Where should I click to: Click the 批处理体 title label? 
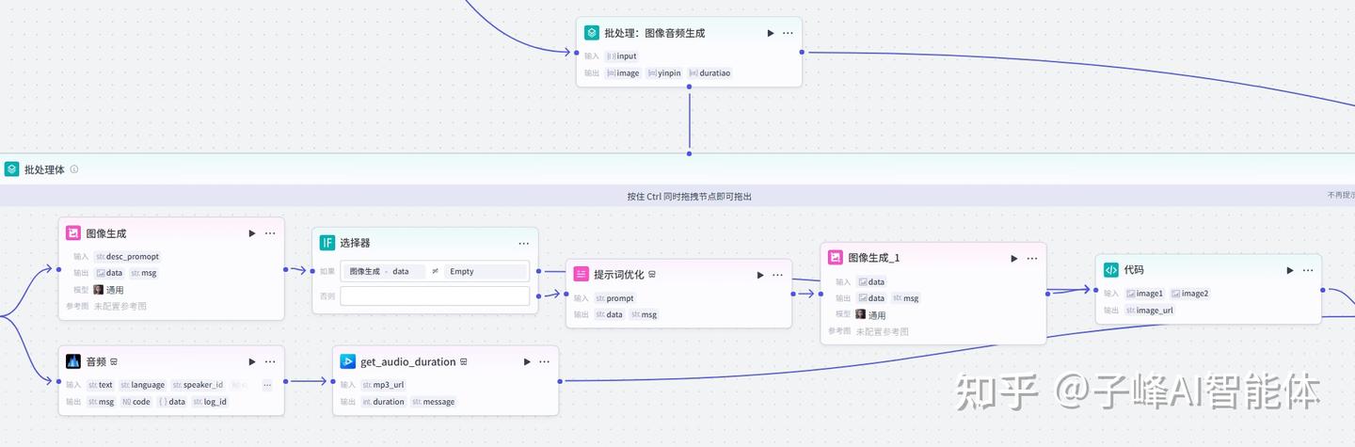(x=44, y=169)
